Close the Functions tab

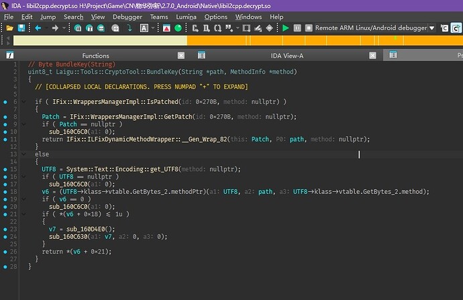click(x=181, y=56)
